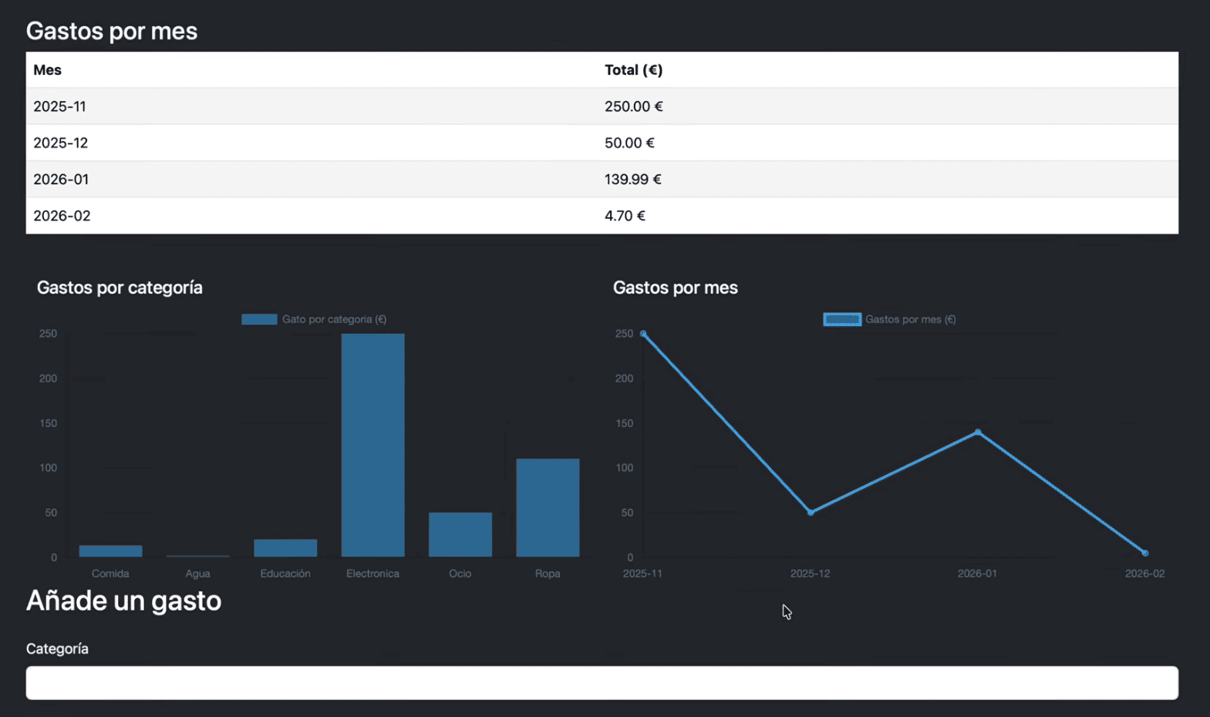Select the 2026-01 data point on line chart
Image resolution: width=1210 pixels, height=717 pixels.
(x=978, y=433)
